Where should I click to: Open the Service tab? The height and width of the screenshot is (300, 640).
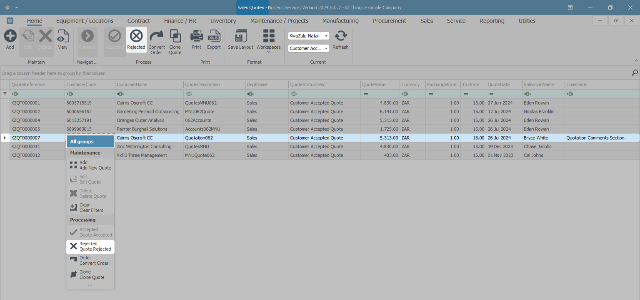click(x=456, y=21)
